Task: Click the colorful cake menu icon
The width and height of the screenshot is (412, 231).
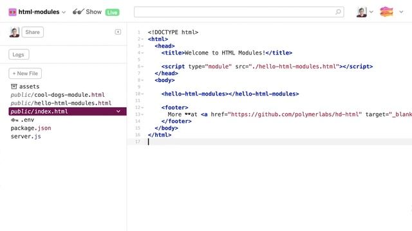Action: (386, 12)
